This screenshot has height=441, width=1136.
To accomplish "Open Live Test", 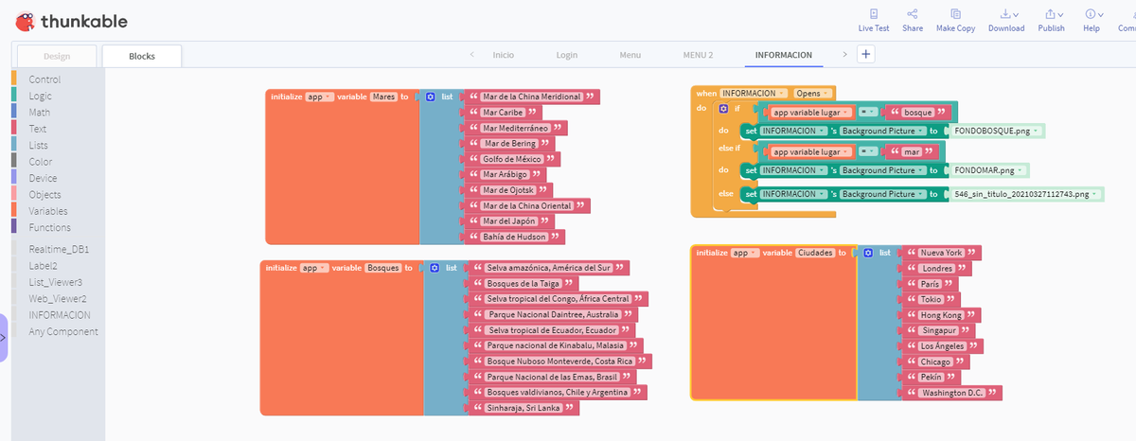I will point(873,21).
